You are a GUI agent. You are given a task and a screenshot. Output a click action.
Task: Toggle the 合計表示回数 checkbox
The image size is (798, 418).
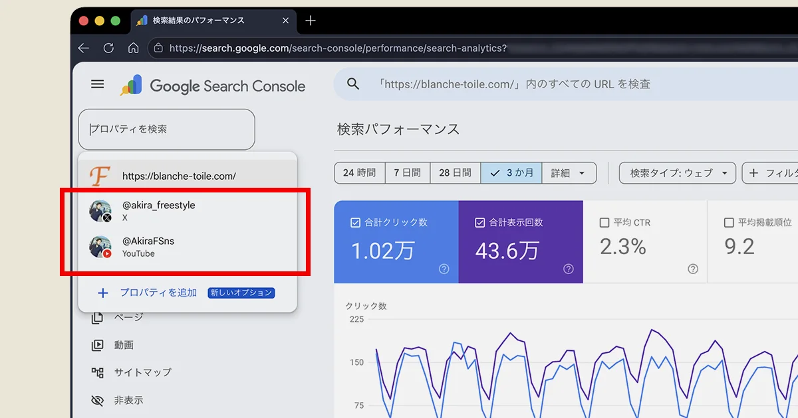point(479,223)
